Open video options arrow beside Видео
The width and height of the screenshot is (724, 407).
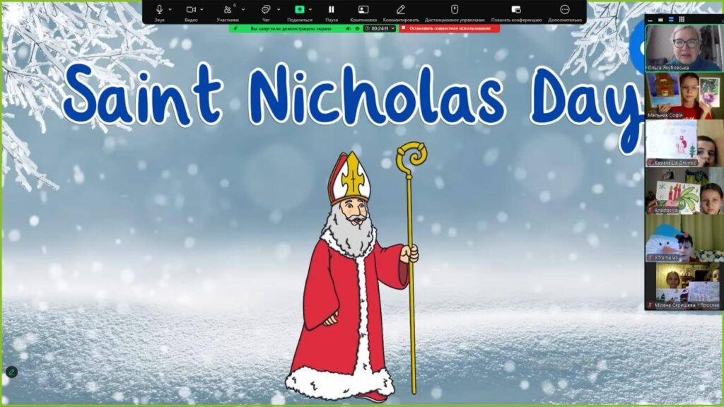click(202, 10)
